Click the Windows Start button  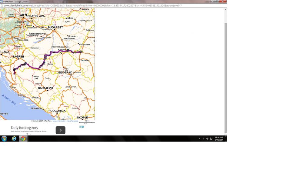point(4,138)
